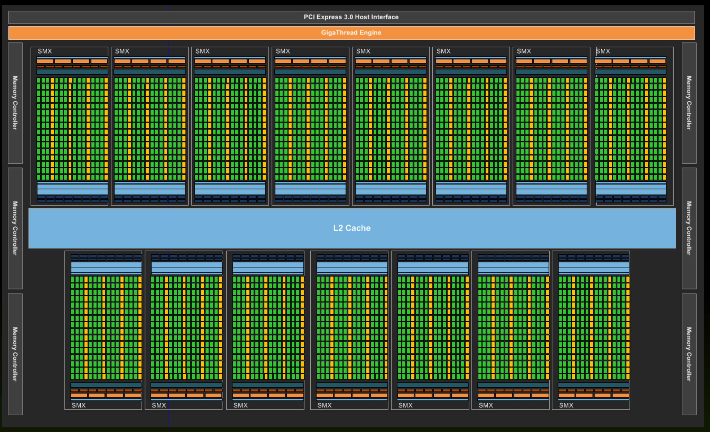Click the middle-left Memory Controller block
710x432 pixels.
click(x=15, y=228)
